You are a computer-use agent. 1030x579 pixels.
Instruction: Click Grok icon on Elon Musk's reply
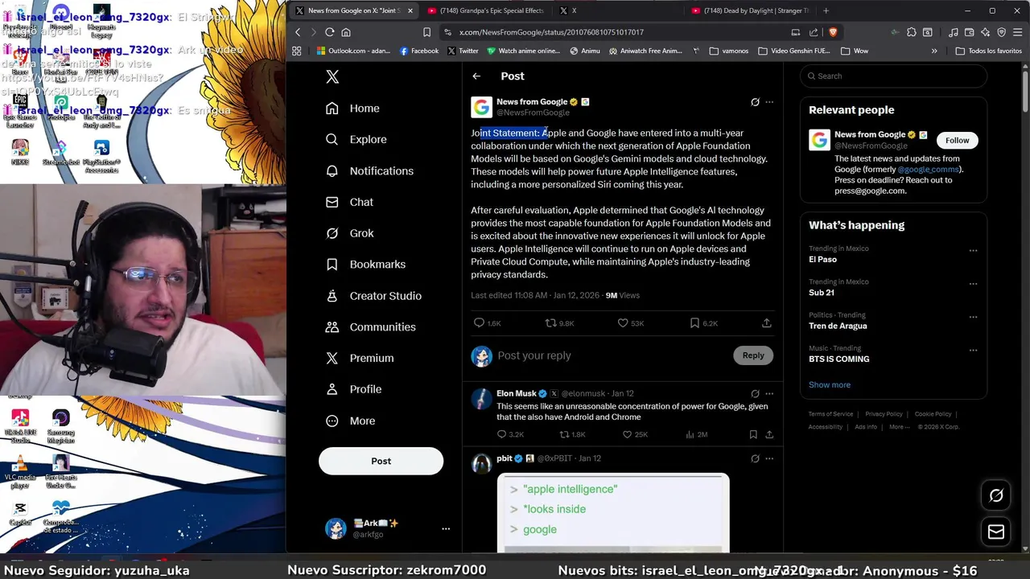(755, 393)
